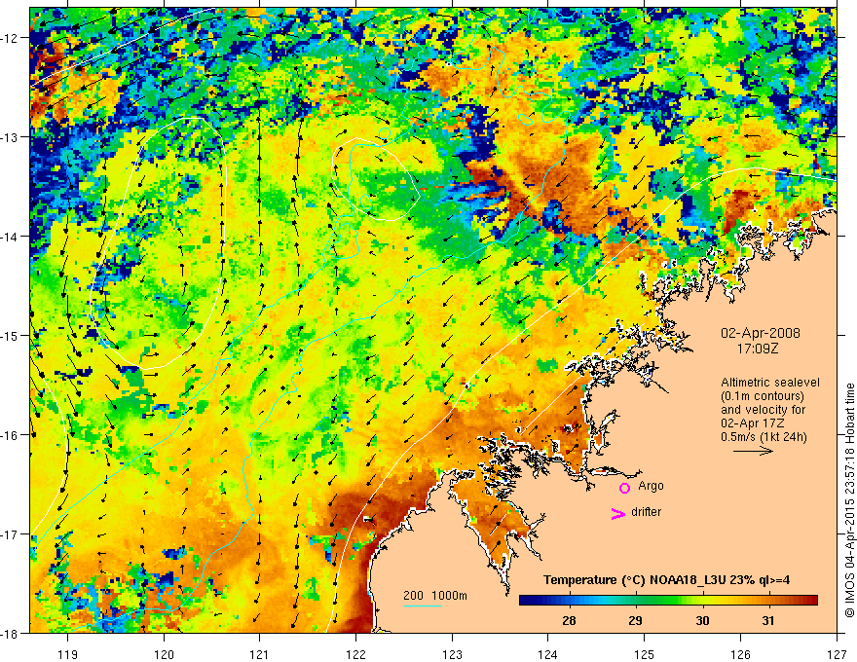Click the magenta Argo circle legend marker
Viewport: 857px width, 662px height.
tap(624, 488)
